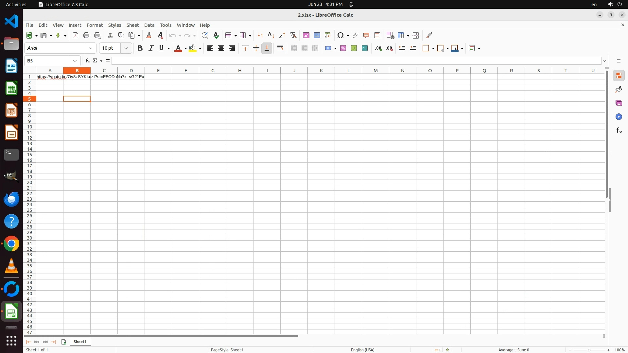This screenshot has width=628, height=353.
Task: Click the English (USA) language status
Action: [362, 350]
